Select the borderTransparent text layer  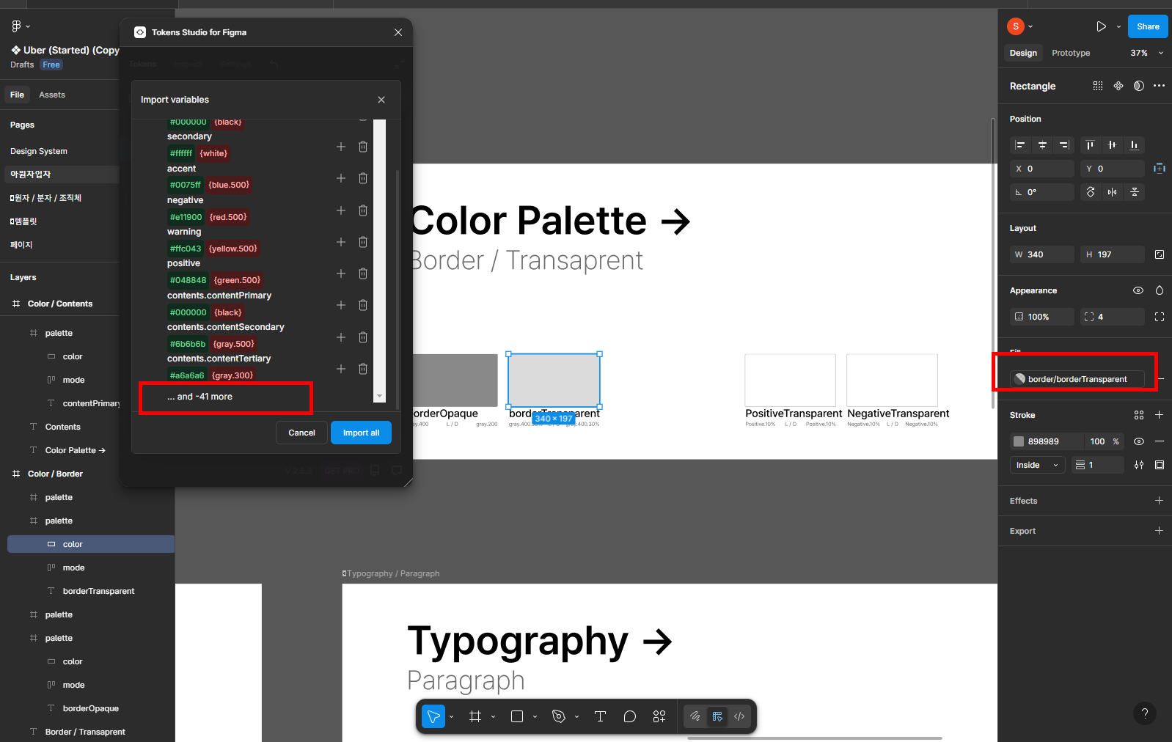[98, 591]
